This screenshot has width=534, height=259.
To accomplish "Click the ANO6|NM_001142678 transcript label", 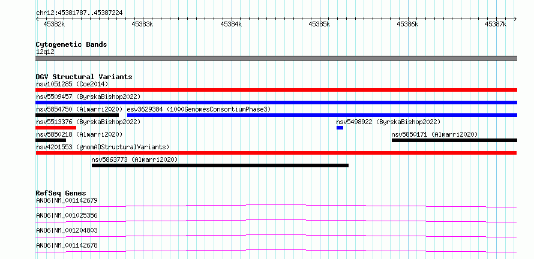I will point(67,245).
